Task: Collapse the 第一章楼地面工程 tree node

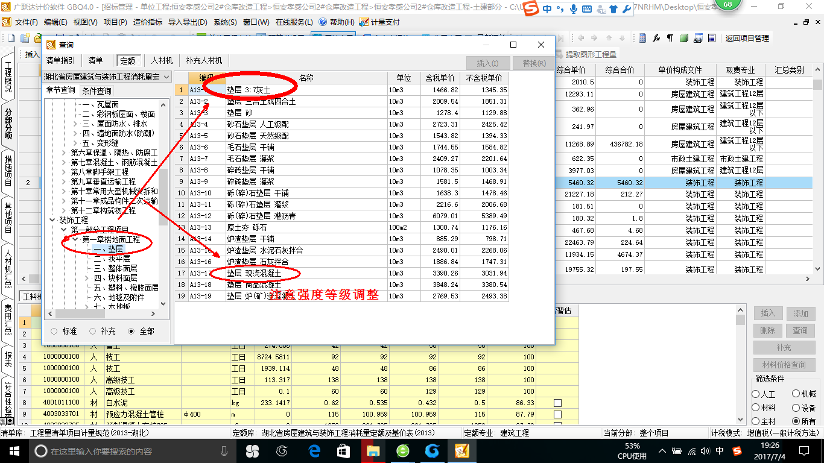Action: (x=75, y=239)
